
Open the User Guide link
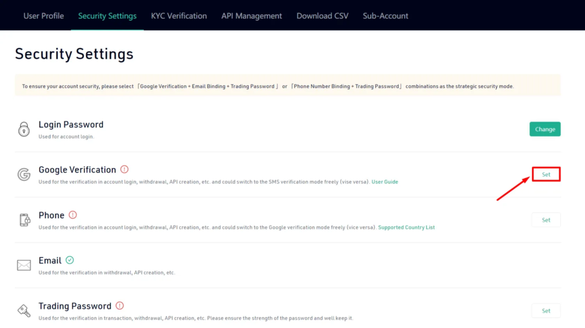point(384,182)
